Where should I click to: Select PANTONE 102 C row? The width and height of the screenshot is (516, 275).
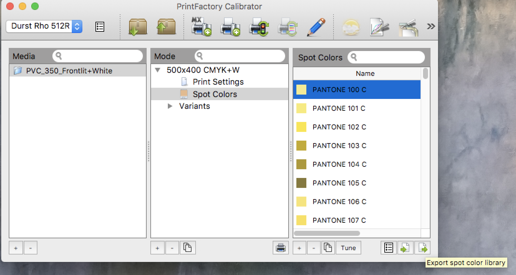coord(357,127)
